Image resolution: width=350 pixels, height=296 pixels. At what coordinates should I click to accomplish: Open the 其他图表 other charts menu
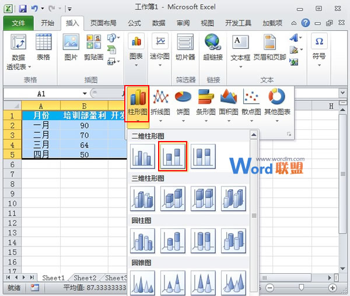point(277,103)
